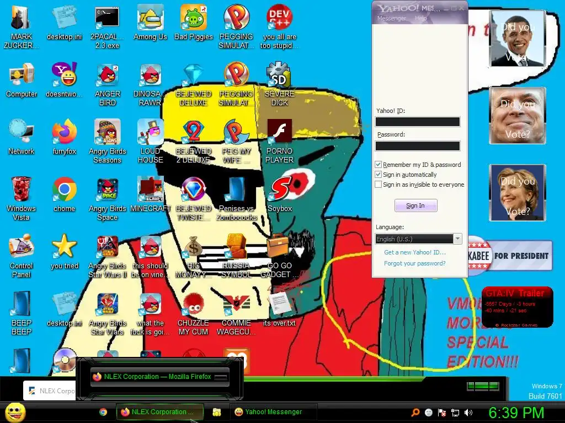Viewport: 565px width, 423px height.
Task: Click the 6:39 PM clock
Action: coord(516,413)
